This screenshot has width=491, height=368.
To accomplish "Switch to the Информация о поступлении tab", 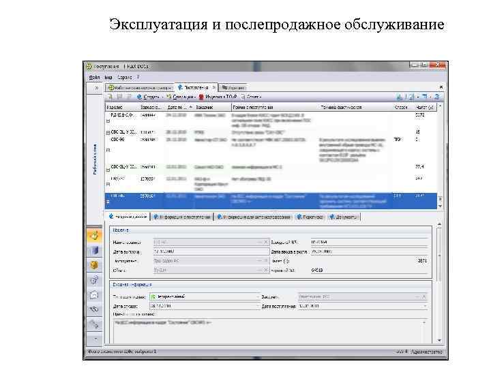I will click(x=181, y=217).
